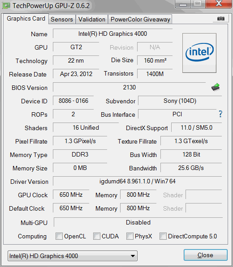Click the camera screenshot icon
Viewport: 233px width, 267px height.
tap(221, 18)
